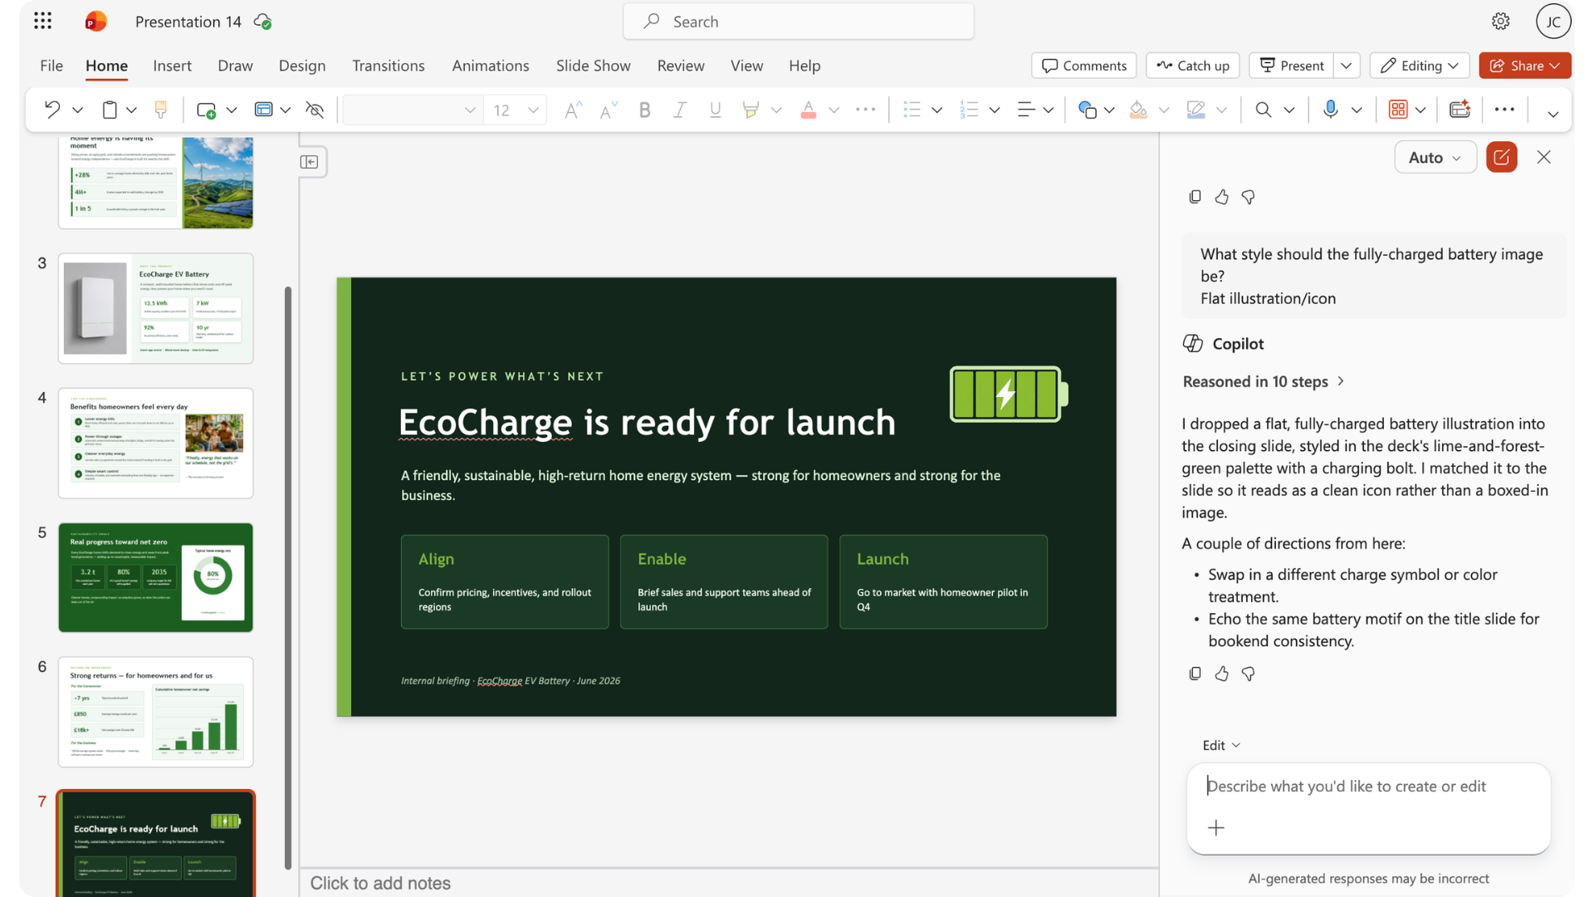Open Auto model dropdown in Copilot
Viewport: 1594px width, 897px height.
[x=1435, y=157]
